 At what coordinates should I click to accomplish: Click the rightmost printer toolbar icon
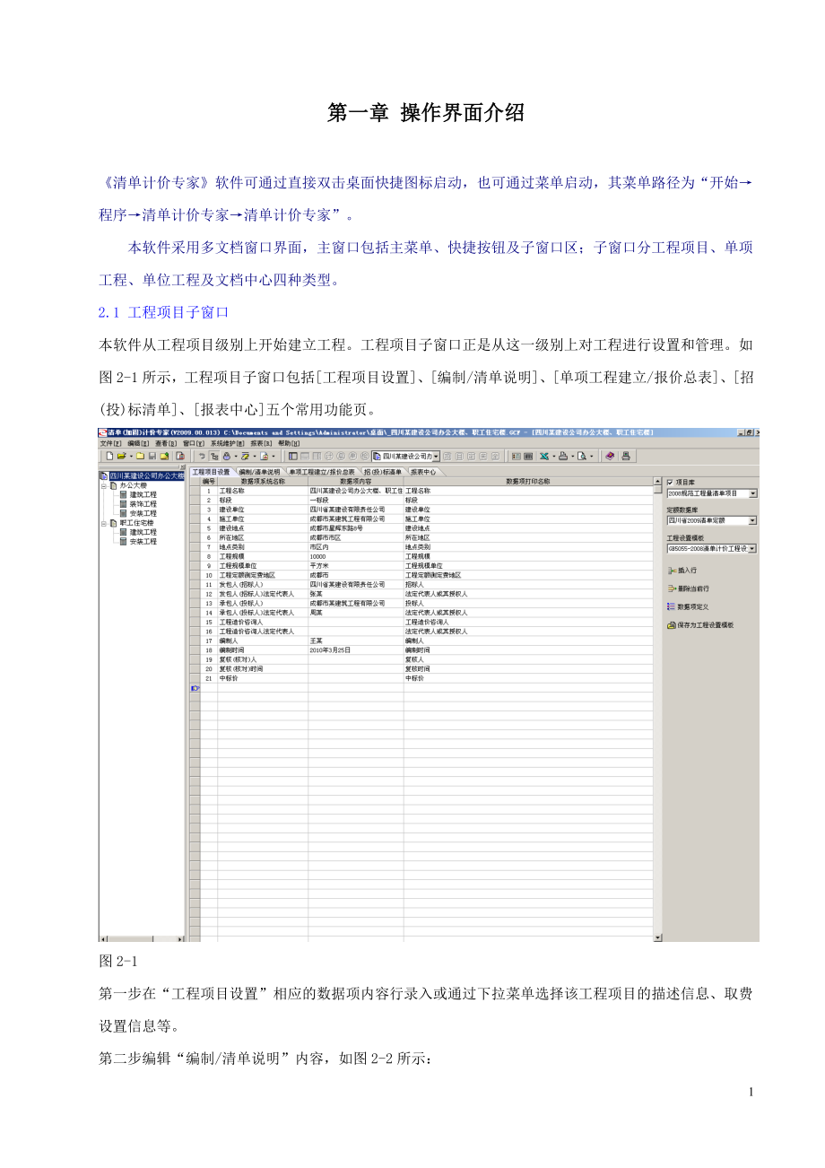point(626,456)
